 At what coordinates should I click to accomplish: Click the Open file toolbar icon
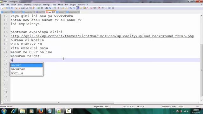point(5,8)
